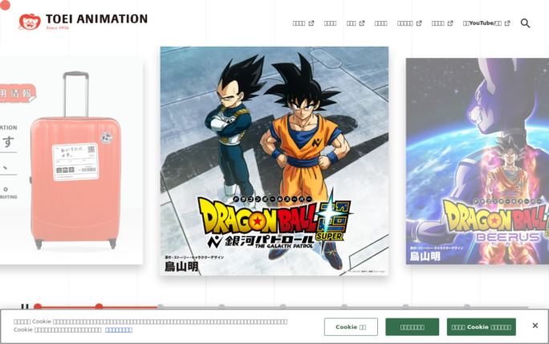Jump to the first red slide indicator dot
The width and height of the screenshot is (549, 344).
click(38, 307)
